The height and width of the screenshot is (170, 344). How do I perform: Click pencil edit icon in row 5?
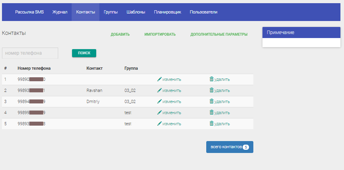[x=160, y=124]
